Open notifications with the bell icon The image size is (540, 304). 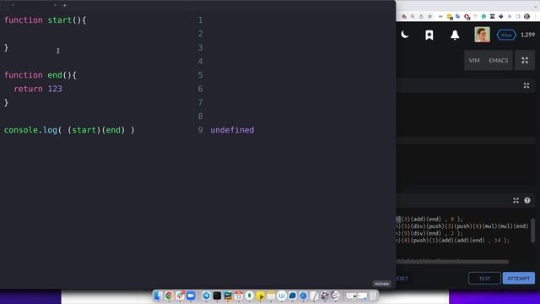tap(455, 35)
